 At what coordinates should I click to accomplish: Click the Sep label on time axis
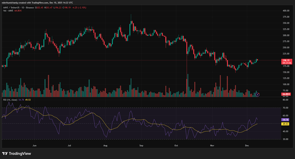[141, 145]
